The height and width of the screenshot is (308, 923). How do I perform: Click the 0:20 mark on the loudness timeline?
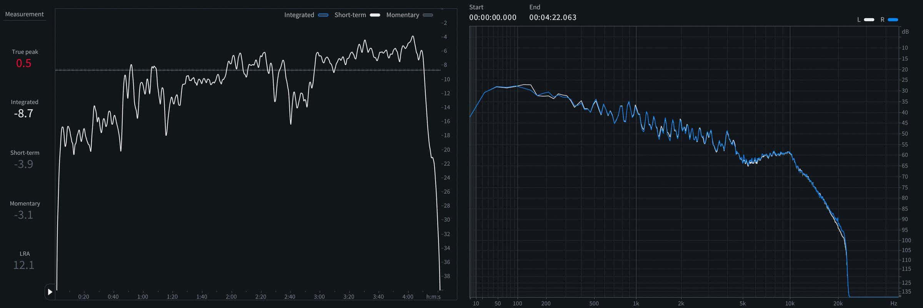pyautogui.click(x=83, y=297)
